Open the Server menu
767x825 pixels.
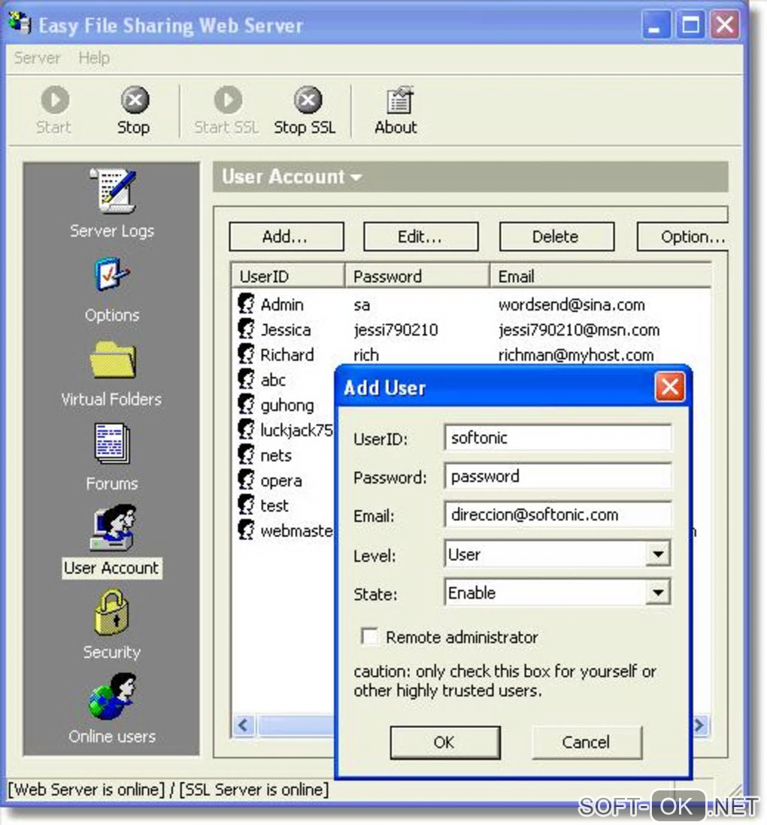pos(38,58)
